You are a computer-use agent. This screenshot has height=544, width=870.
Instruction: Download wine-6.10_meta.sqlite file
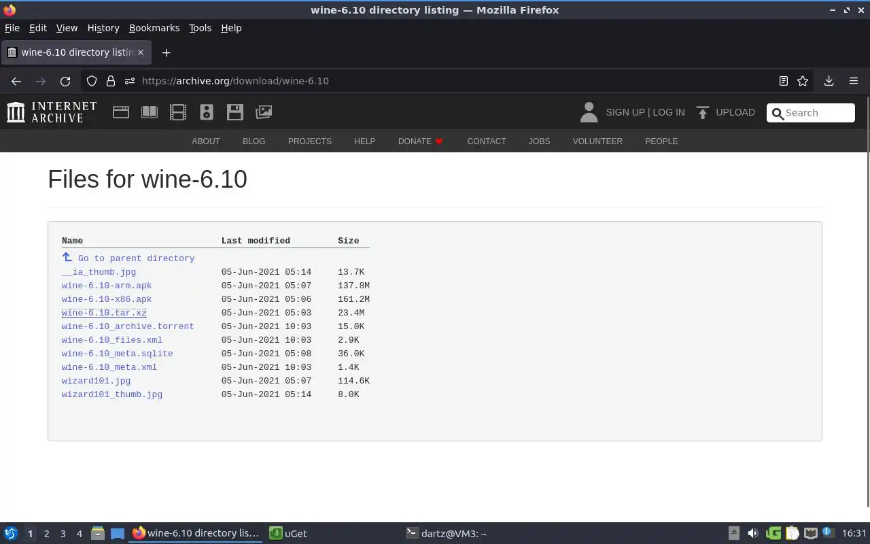[x=118, y=354]
